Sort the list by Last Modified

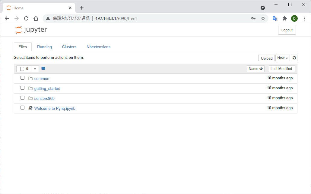point(282,68)
